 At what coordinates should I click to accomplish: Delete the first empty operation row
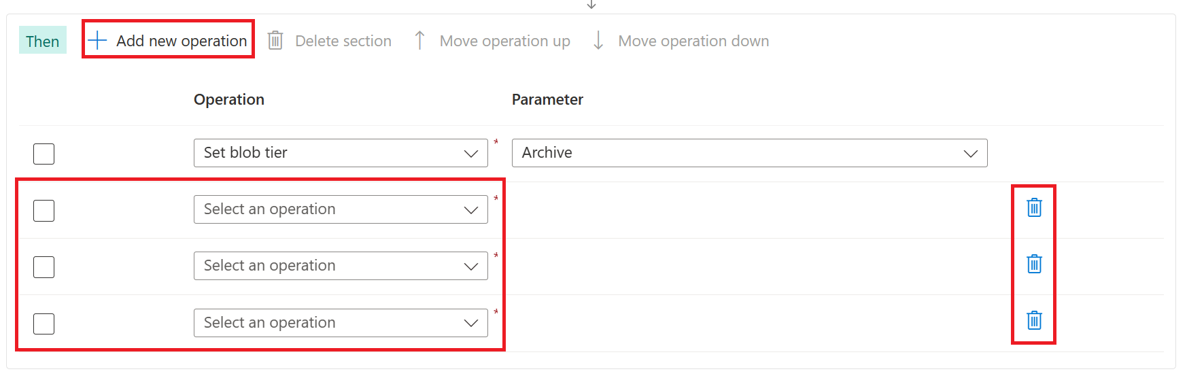pos(1034,207)
